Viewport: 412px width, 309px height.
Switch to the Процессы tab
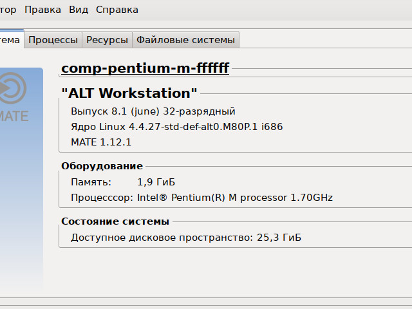point(53,40)
